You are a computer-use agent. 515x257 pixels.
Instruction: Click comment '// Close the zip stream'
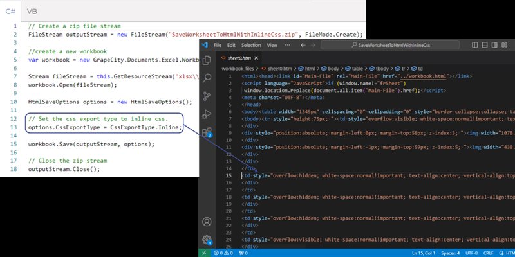tap(68, 161)
